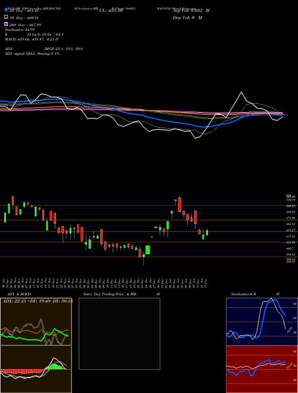Open the ADX indicator chart panel
This screenshot has height=393, width=298.
[x=36, y=322]
